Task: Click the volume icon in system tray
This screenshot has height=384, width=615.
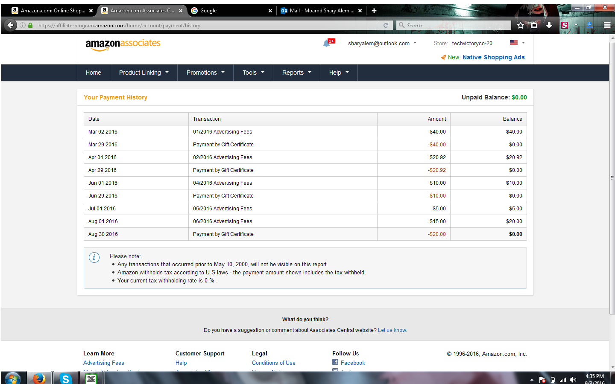Action: click(573, 380)
